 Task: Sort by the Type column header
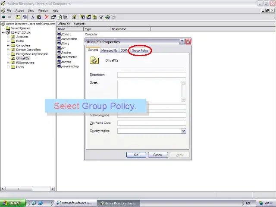(97, 29)
